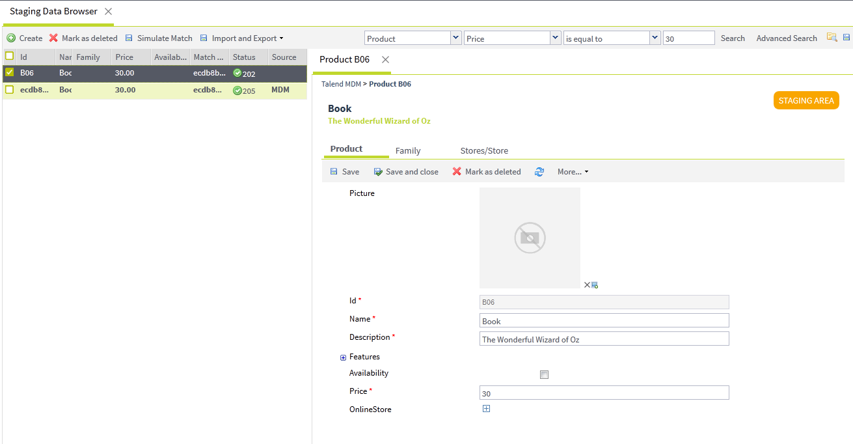Image resolution: width=853 pixels, height=444 pixels.
Task: Expand the Features tree node
Action: (x=344, y=357)
